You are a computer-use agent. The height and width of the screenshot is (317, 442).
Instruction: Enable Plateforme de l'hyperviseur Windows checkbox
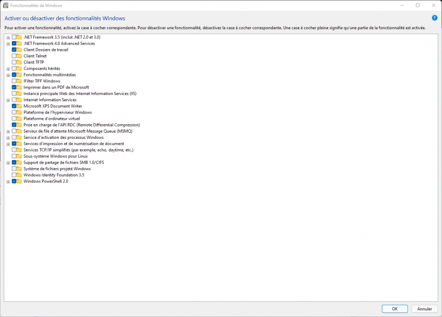click(x=14, y=112)
